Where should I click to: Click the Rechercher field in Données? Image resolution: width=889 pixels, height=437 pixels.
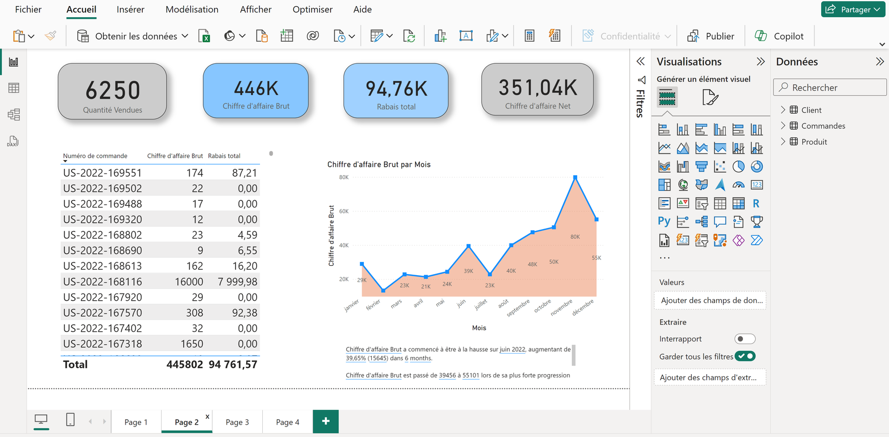(830, 87)
